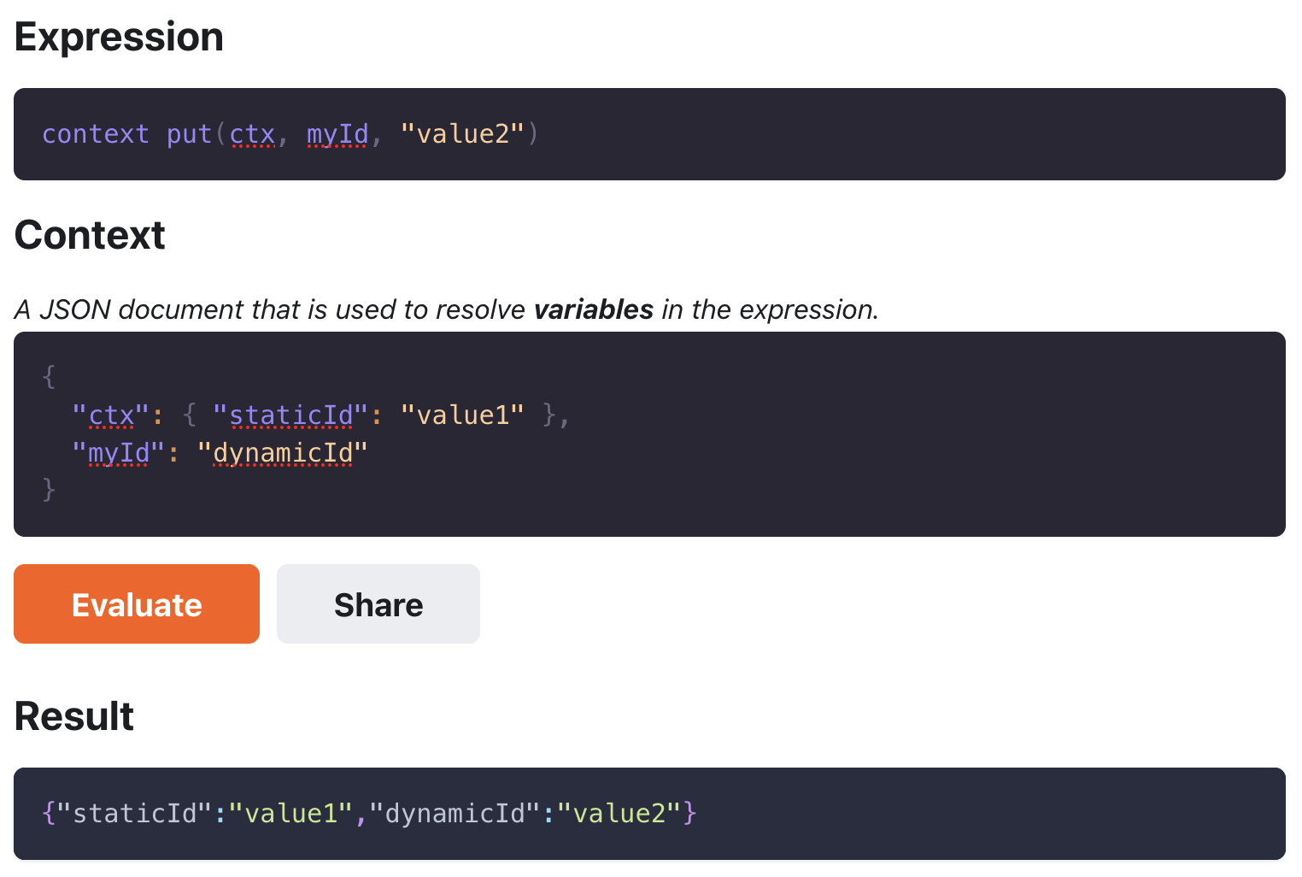Click the "dynamicId" value in context JSON

(x=283, y=453)
